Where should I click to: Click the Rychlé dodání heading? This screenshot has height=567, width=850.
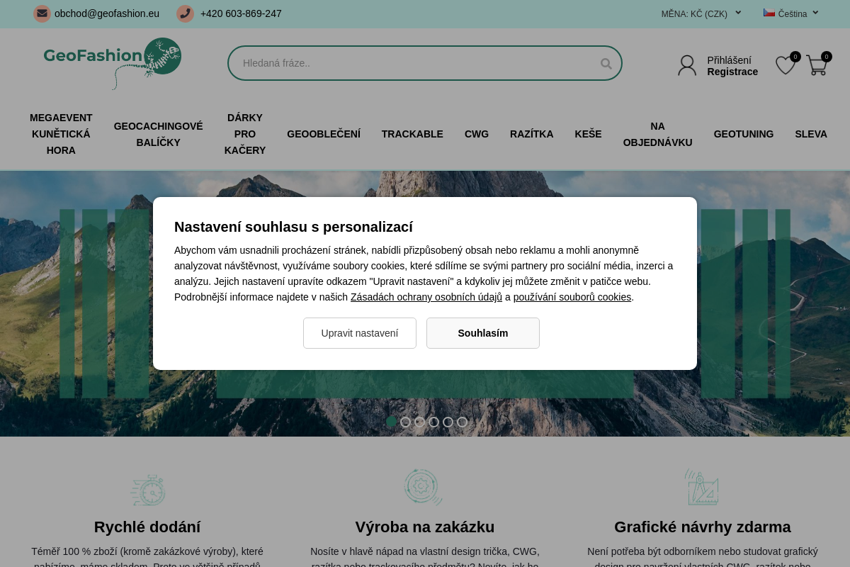point(147,527)
